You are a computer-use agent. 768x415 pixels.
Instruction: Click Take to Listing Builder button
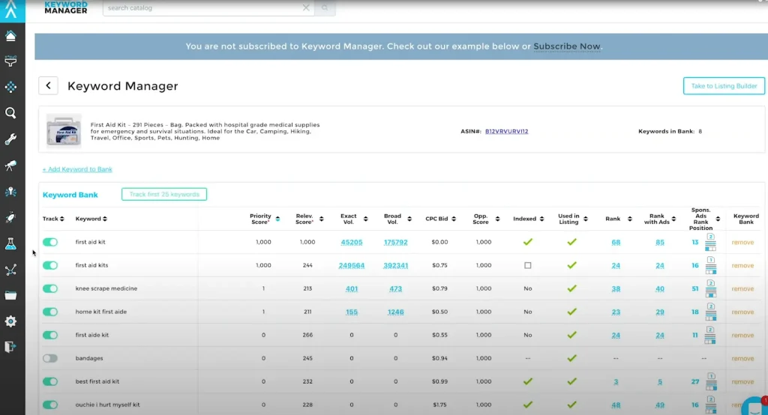724,85
